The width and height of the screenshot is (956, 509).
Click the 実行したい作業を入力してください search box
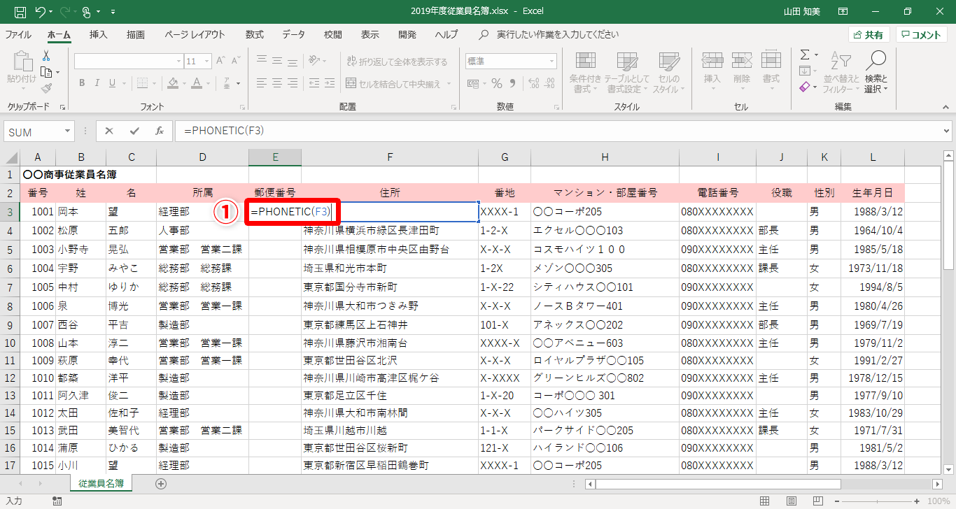click(x=558, y=35)
